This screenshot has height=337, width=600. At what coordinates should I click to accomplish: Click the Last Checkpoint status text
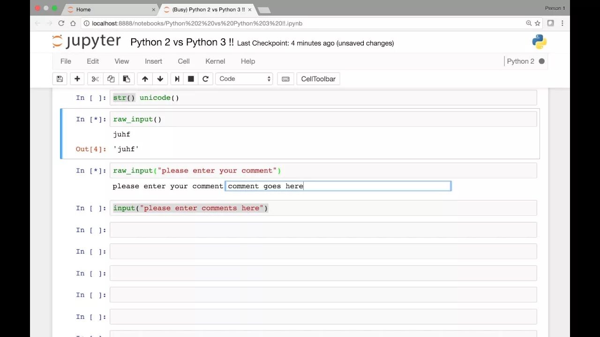(x=315, y=43)
